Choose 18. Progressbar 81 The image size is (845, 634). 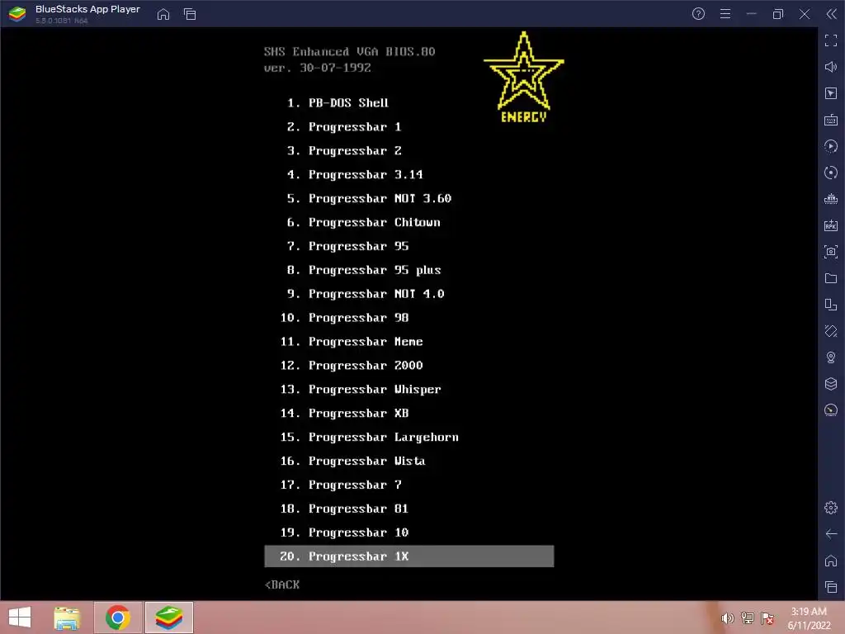pos(344,509)
